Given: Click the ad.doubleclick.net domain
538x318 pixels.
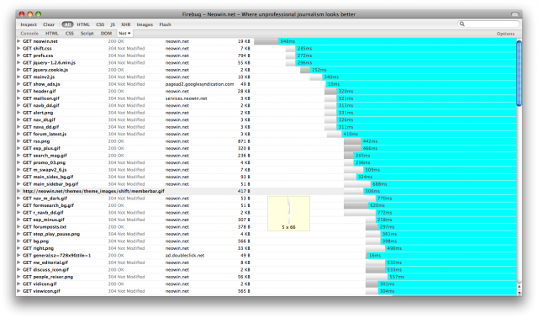Looking at the screenshot, I should [185, 256].
